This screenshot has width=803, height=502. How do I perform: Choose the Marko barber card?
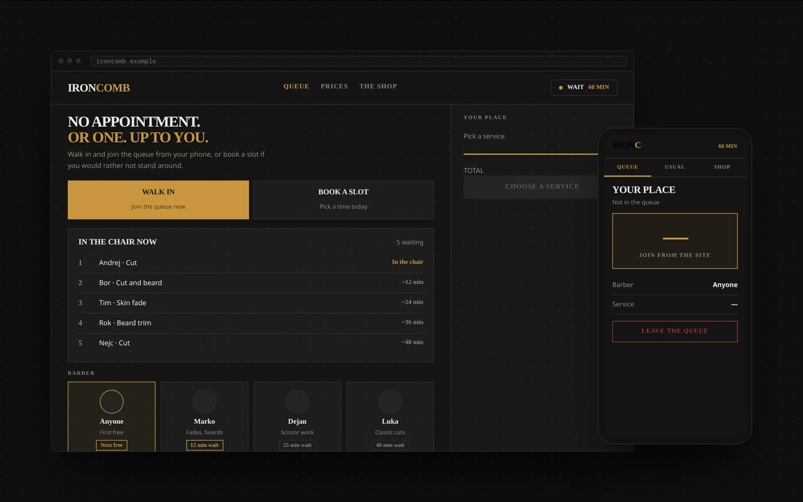204,417
